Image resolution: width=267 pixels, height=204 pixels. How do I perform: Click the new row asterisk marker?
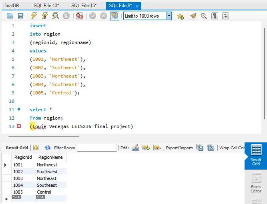pyautogui.click(x=6, y=199)
